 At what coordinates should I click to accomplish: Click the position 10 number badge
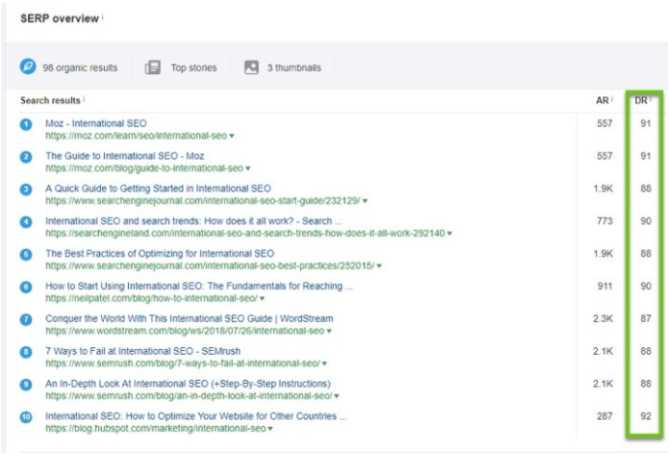tap(26, 417)
